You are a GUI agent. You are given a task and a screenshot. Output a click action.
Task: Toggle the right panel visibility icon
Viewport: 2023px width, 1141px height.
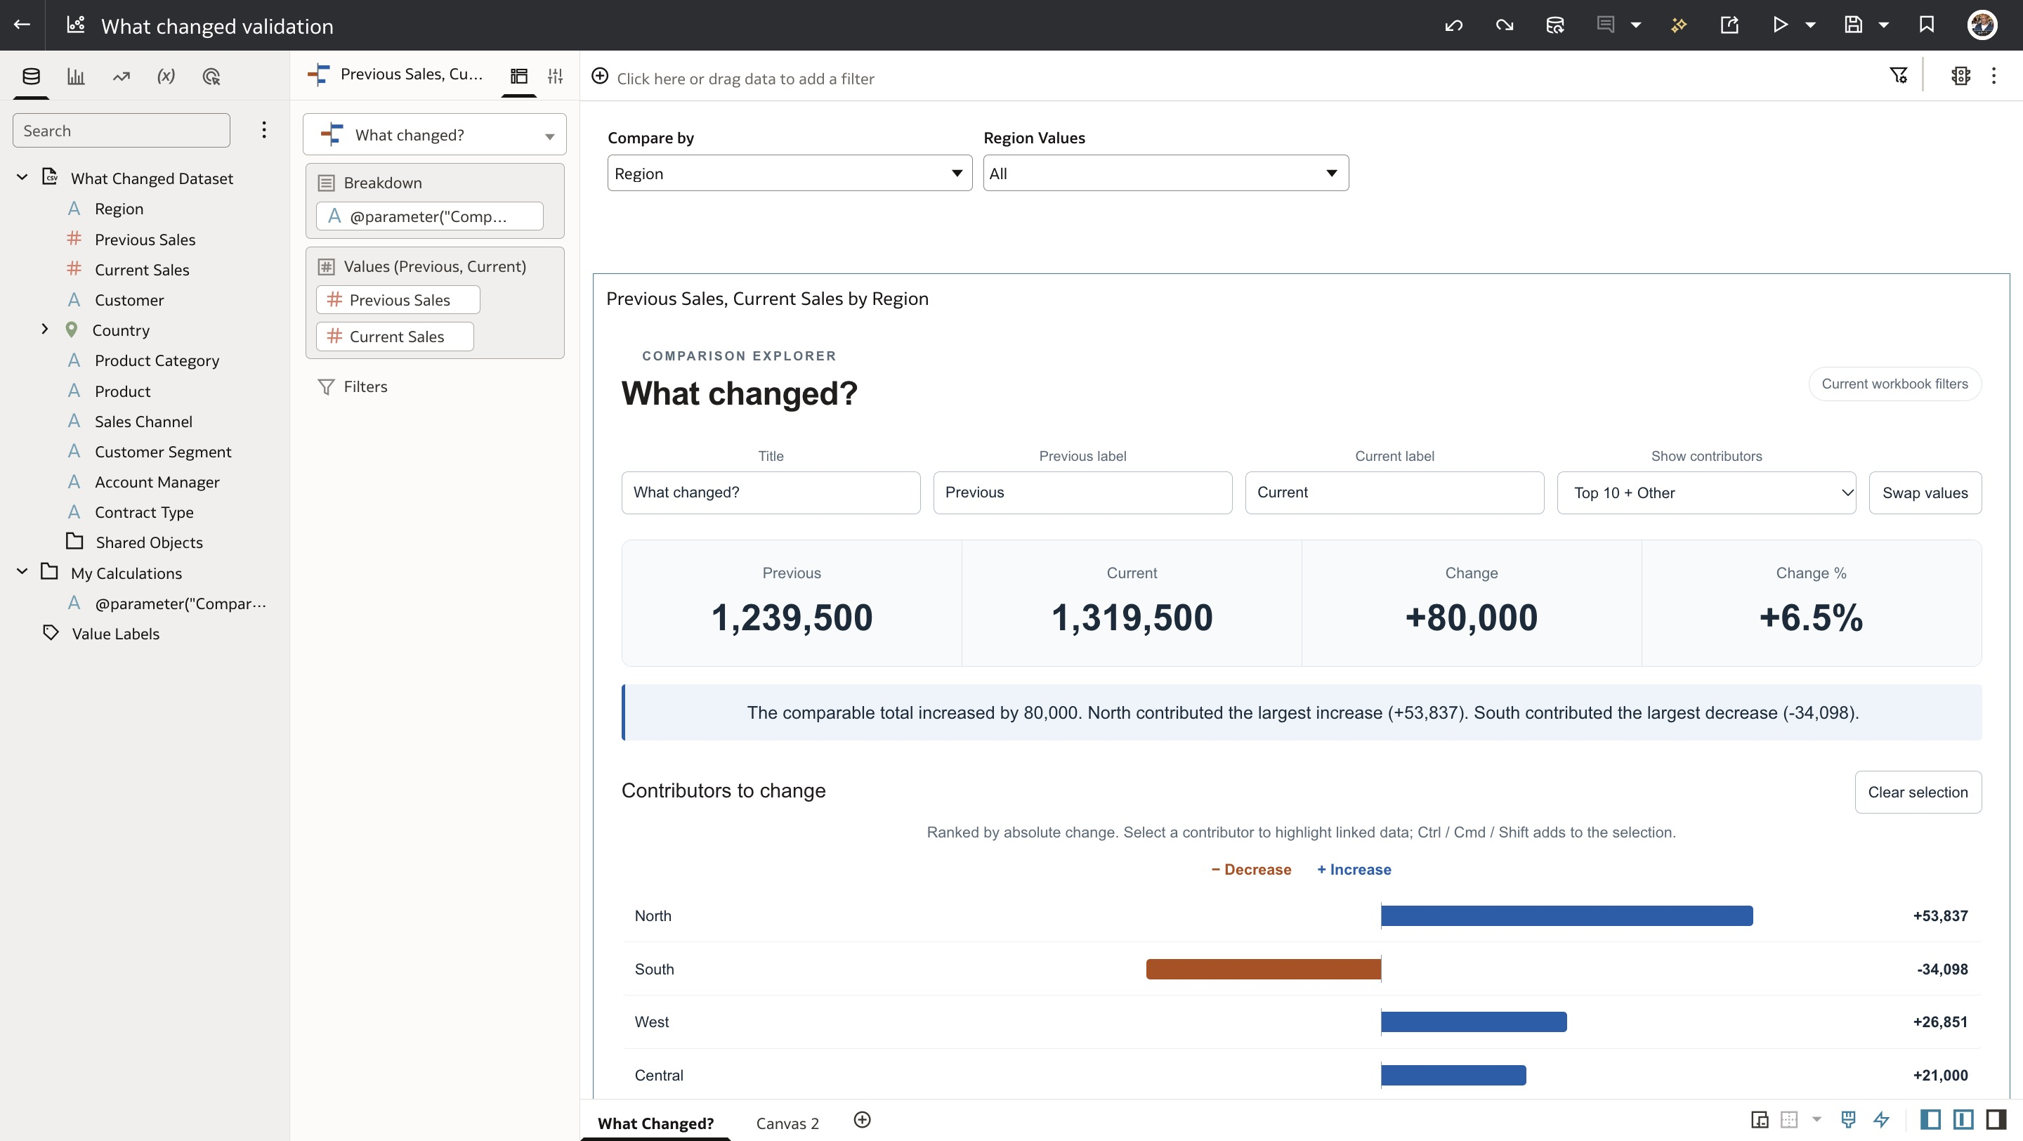pos(1996,1119)
